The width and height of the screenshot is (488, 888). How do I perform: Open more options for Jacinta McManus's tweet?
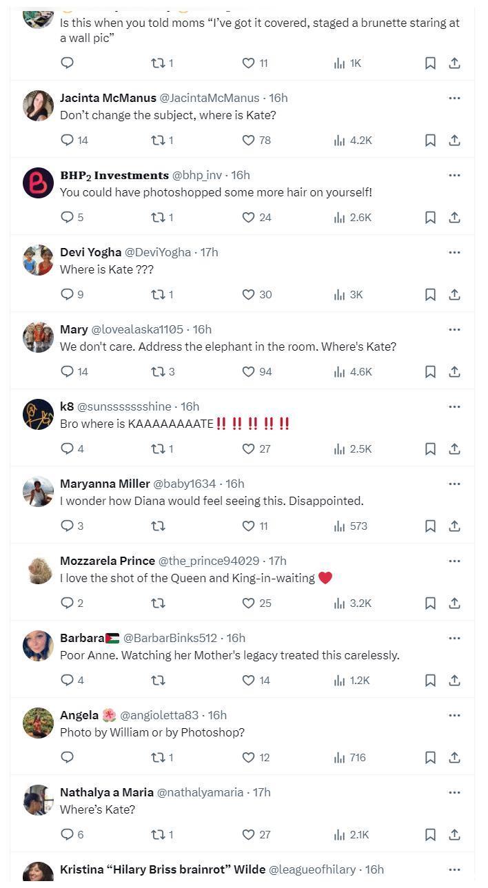(454, 98)
